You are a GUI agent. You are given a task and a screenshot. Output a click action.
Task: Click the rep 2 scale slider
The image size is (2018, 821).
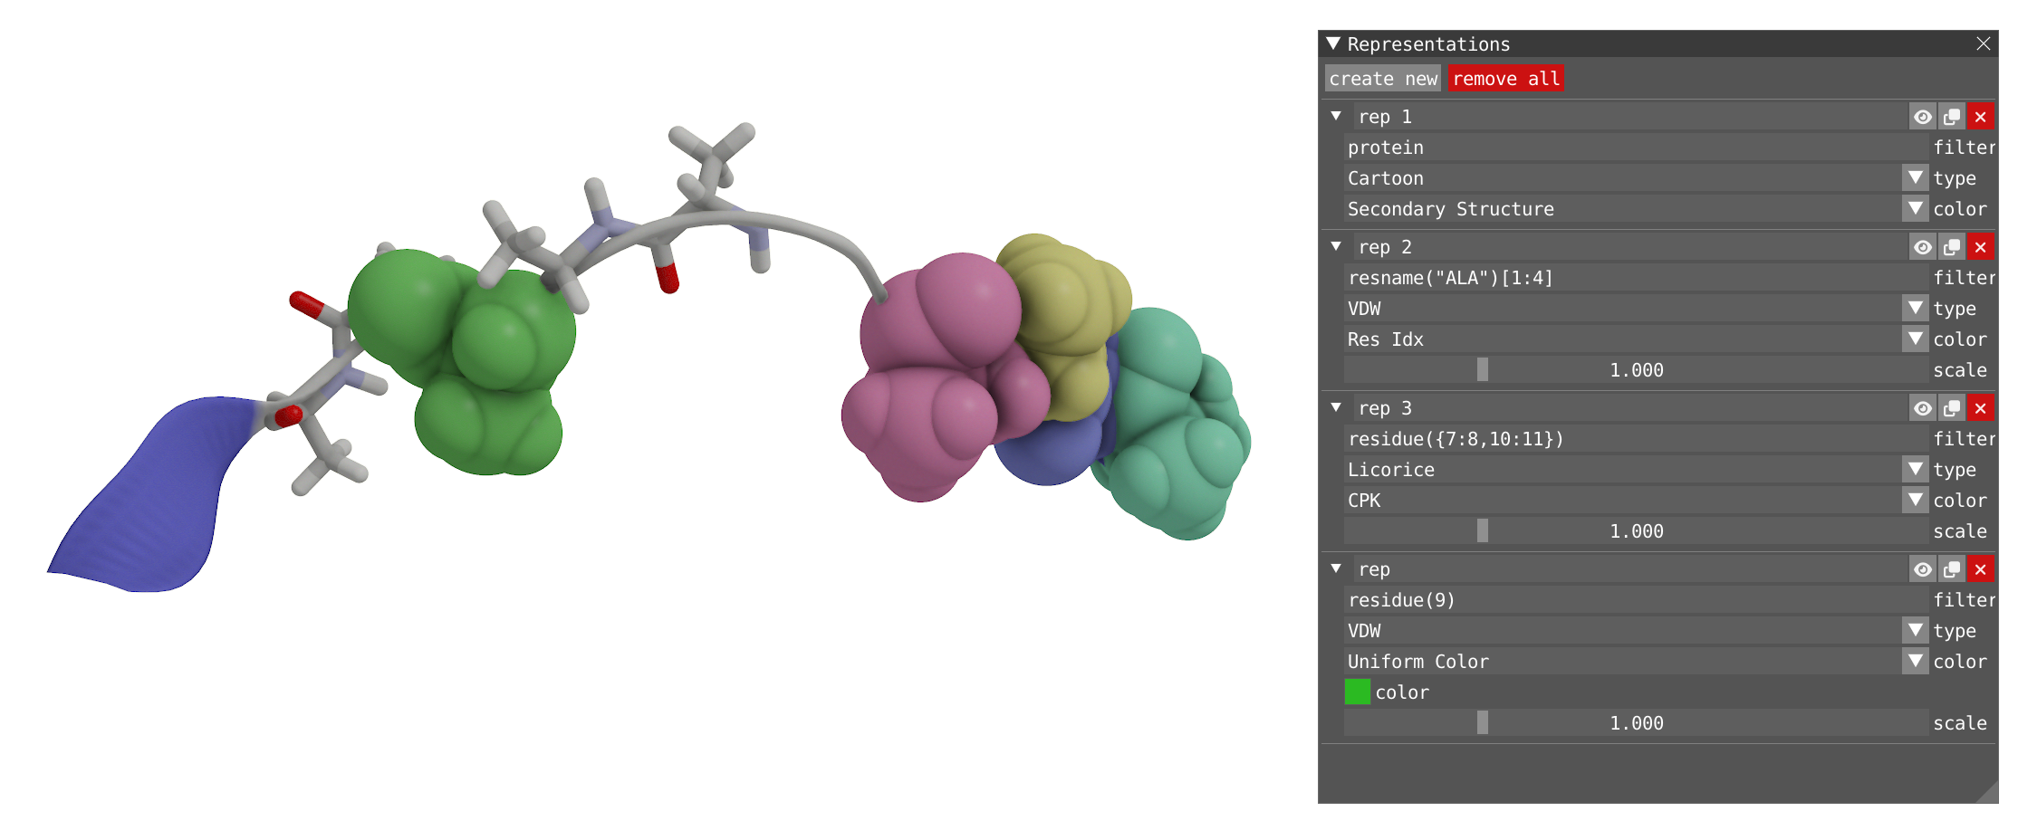pos(1636,370)
